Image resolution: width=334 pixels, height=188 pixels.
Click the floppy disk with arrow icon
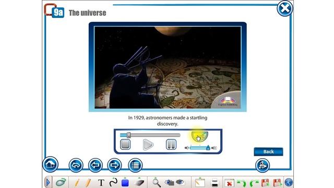[x=278, y=183]
